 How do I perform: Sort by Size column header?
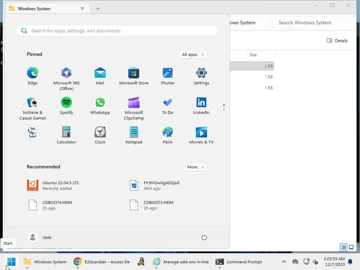coord(261,54)
